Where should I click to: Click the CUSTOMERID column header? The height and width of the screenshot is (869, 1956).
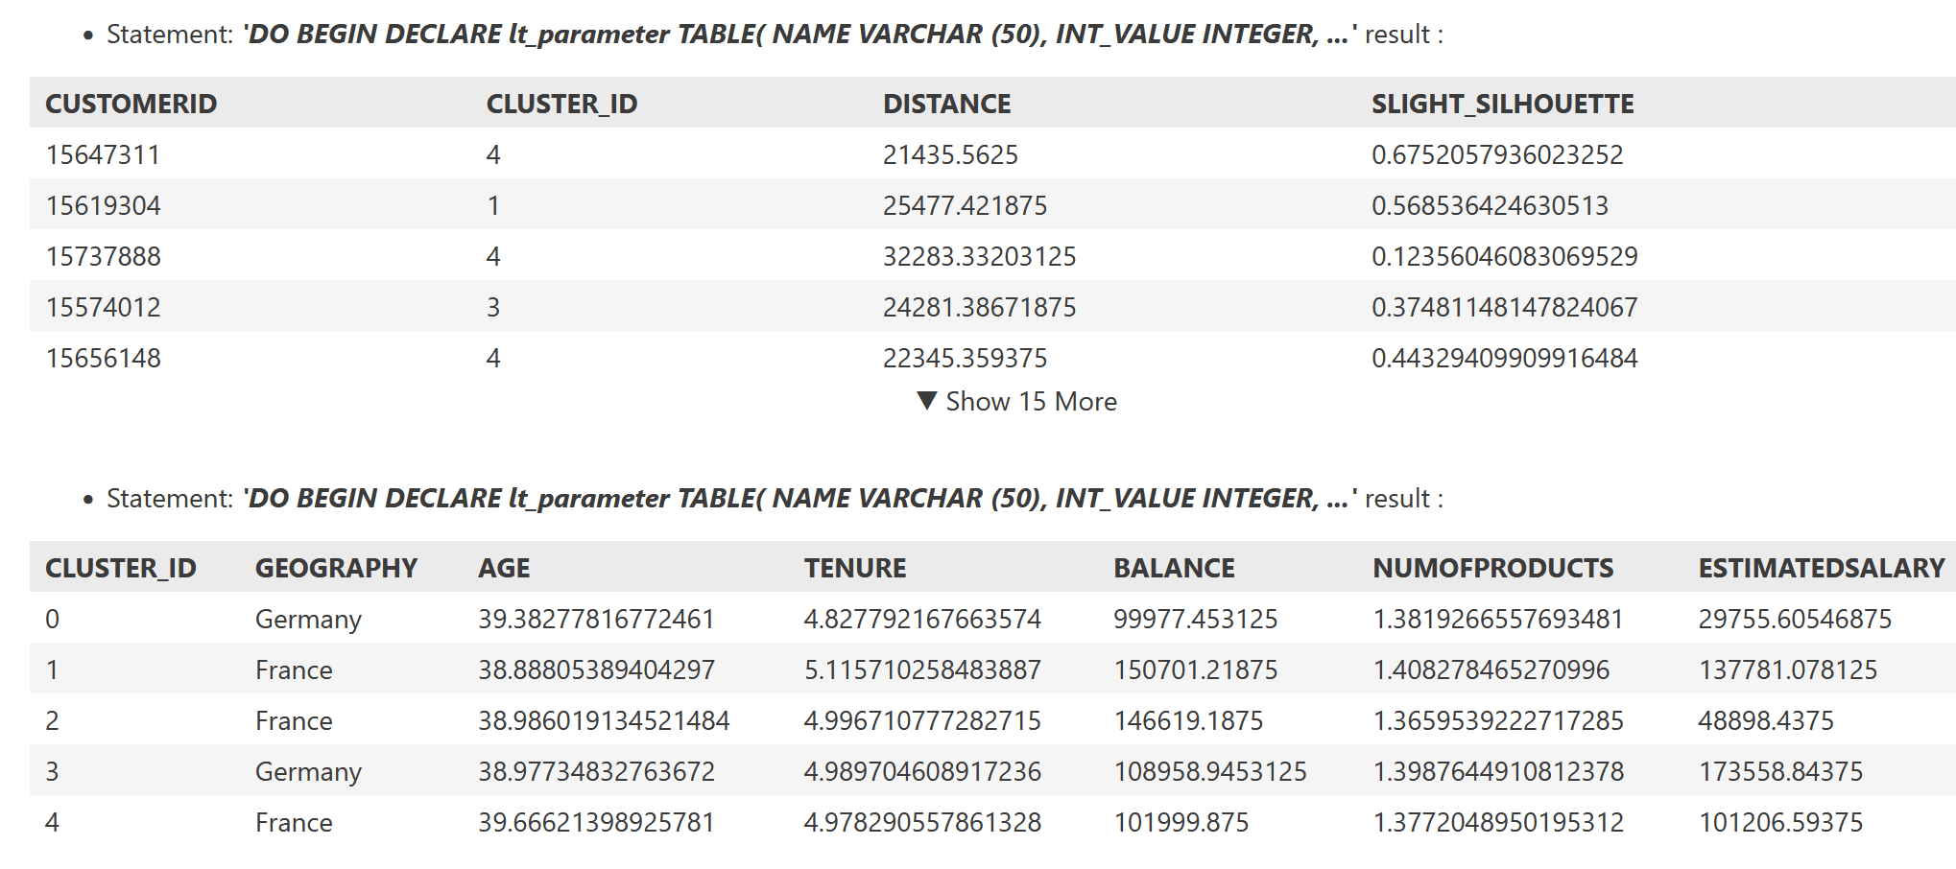[x=131, y=104]
